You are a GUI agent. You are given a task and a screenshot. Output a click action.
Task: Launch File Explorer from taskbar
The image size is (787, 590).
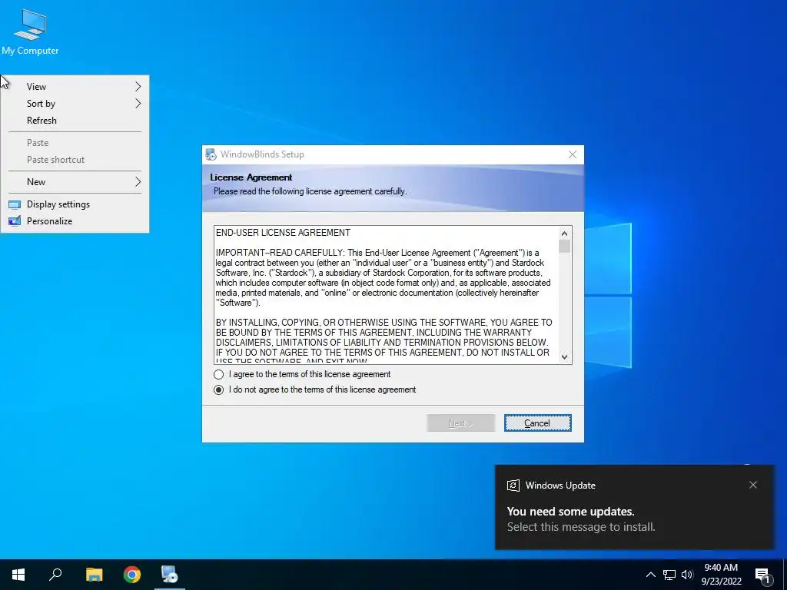pos(94,575)
